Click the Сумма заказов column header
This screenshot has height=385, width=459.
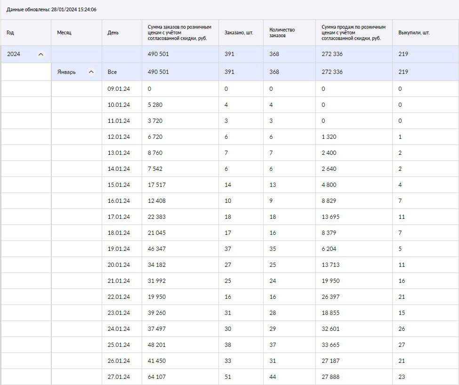click(180, 32)
